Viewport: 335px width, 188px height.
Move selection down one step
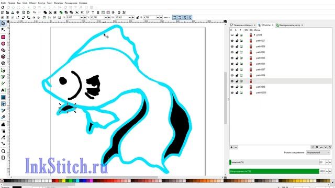click(326, 147)
